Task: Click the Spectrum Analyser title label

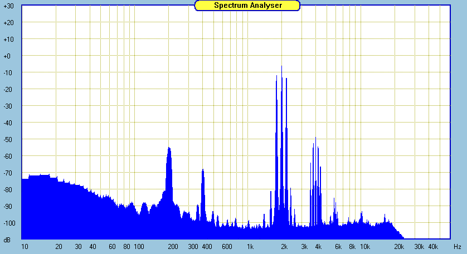Action: (x=247, y=5)
